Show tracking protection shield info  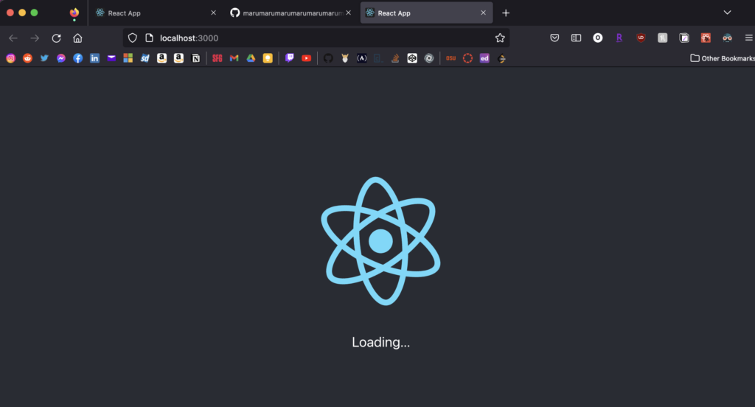click(133, 38)
